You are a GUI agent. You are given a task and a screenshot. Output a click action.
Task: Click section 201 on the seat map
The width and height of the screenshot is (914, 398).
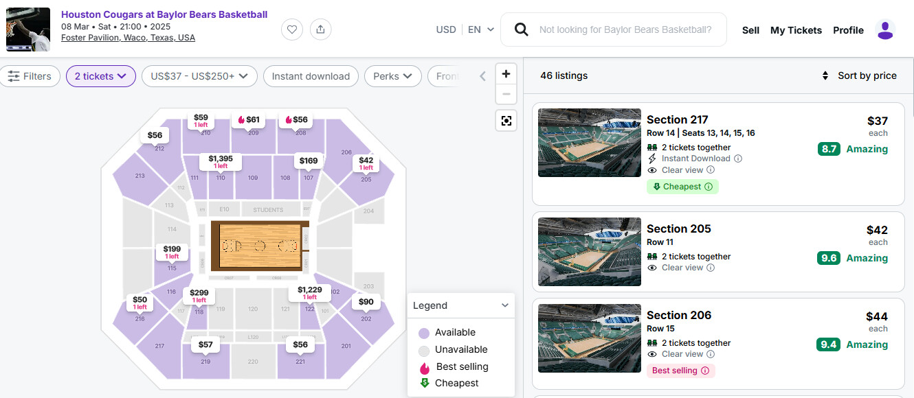pos(346,346)
